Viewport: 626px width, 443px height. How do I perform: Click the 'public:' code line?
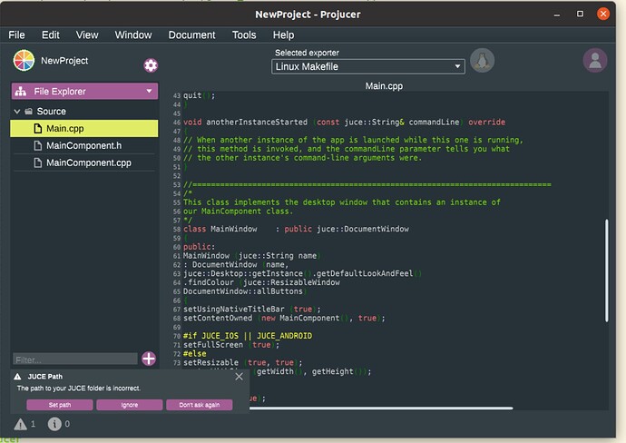tap(199, 247)
